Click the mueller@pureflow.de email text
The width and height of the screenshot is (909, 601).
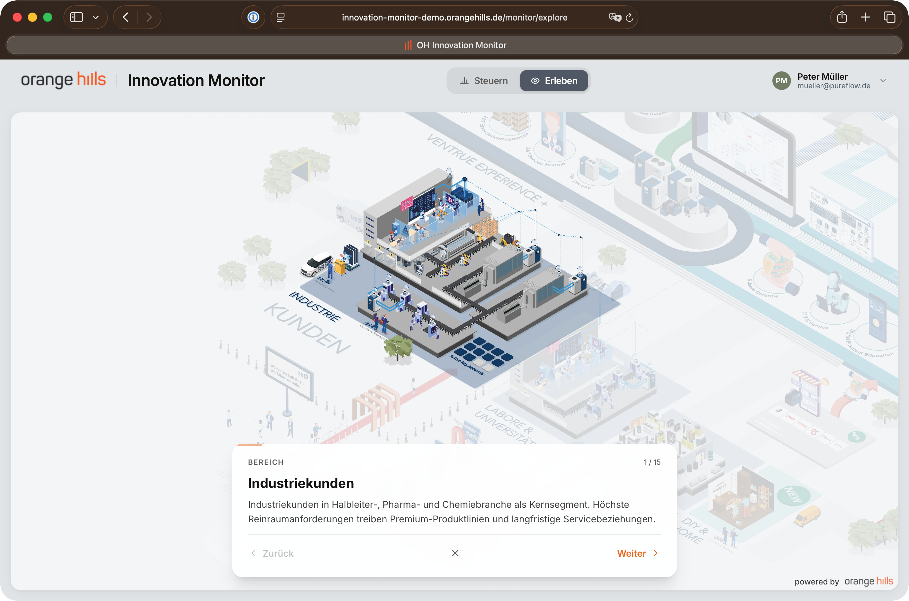coord(834,86)
